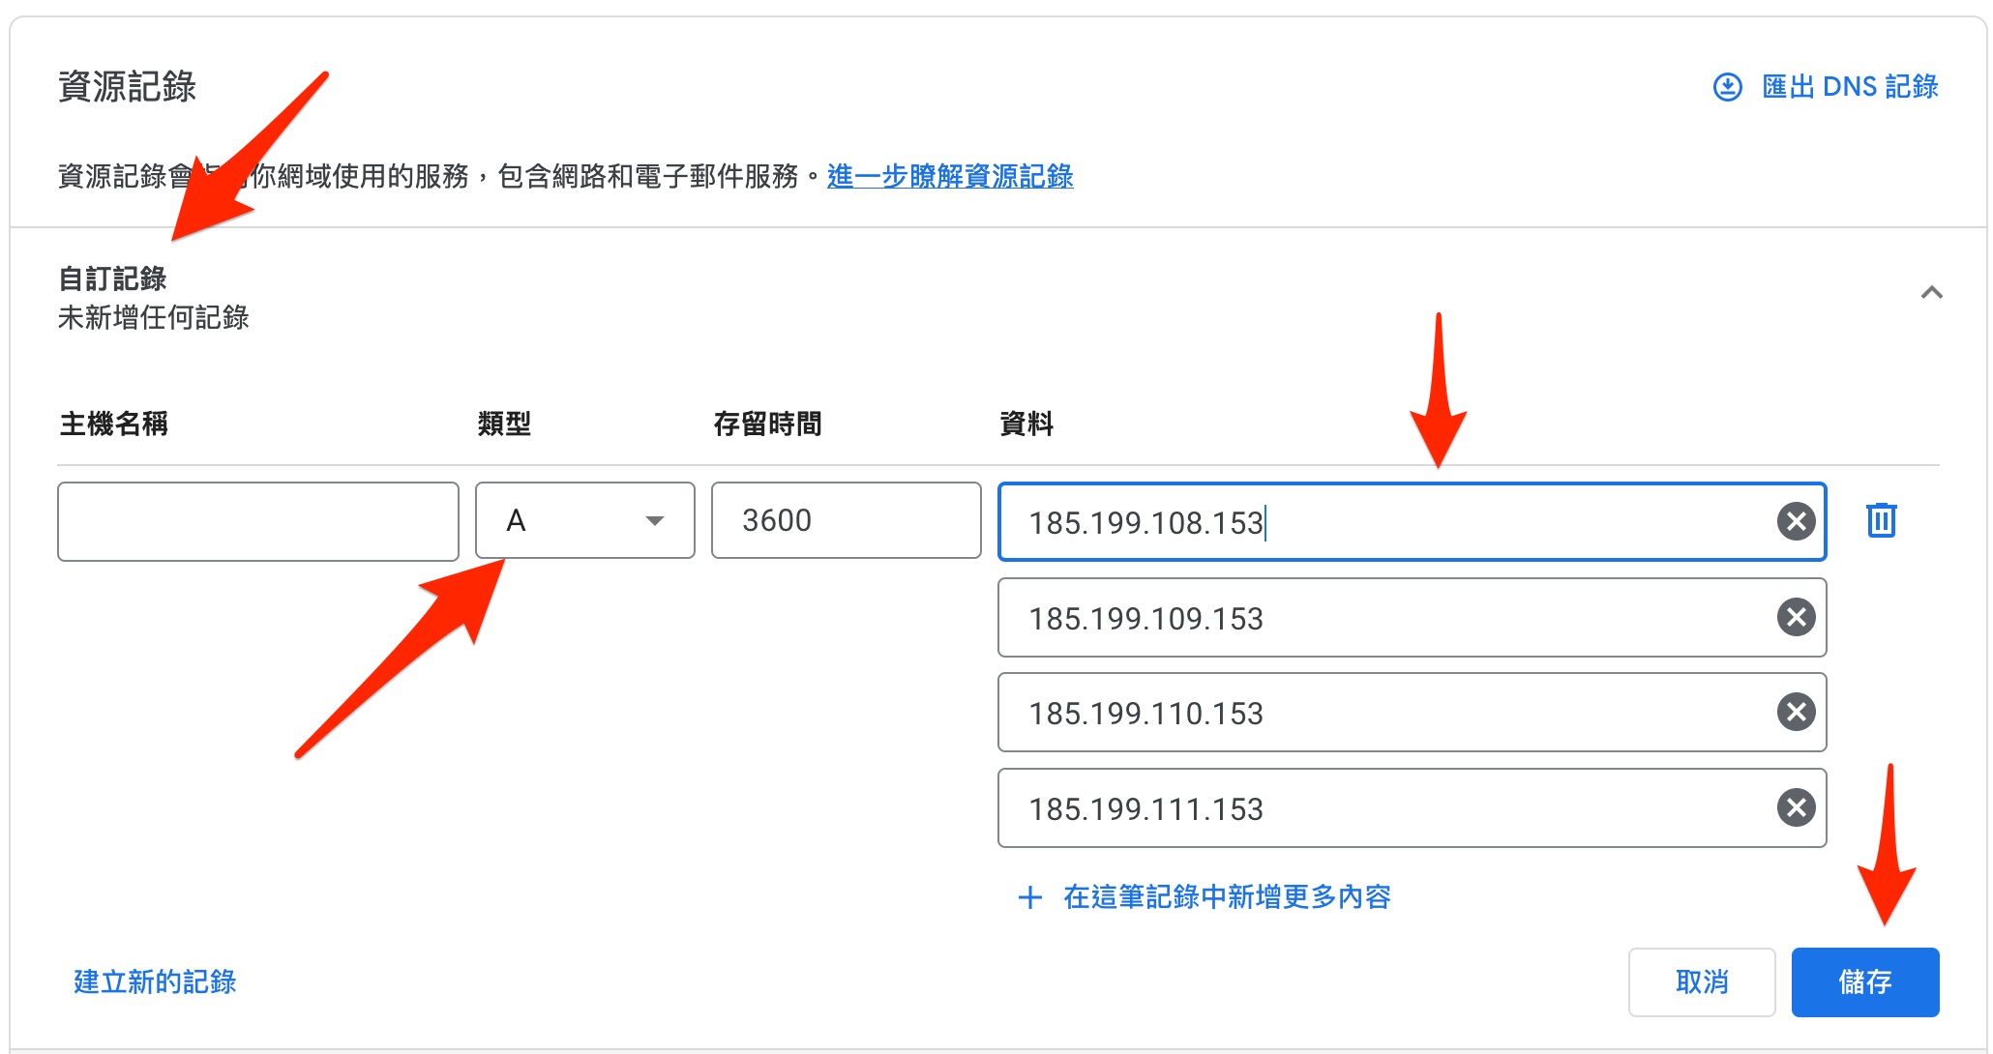Screen dimensions: 1993x1054
Task: Clear the 185.199.110.153 data field
Action: (1796, 713)
